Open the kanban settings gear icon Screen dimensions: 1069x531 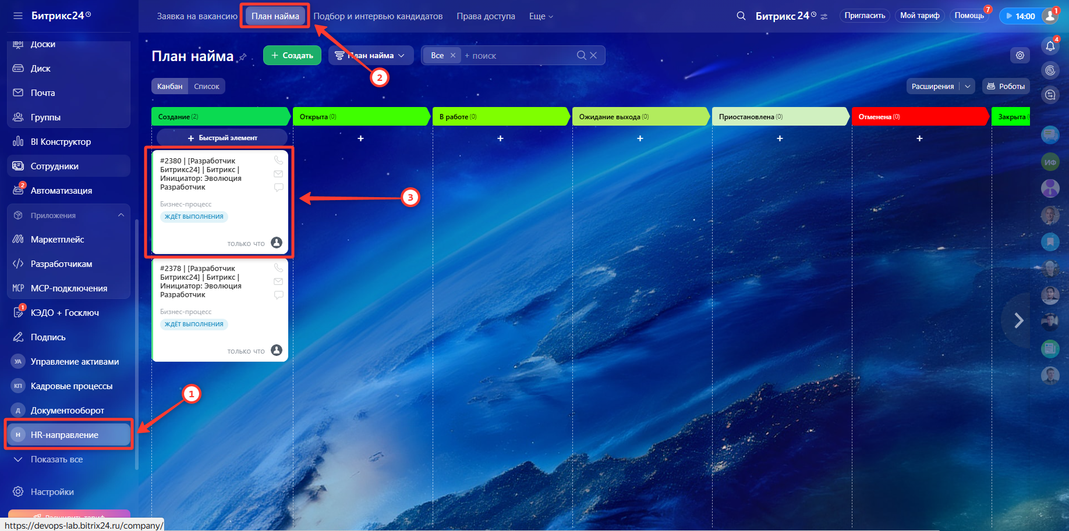[1020, 55]
